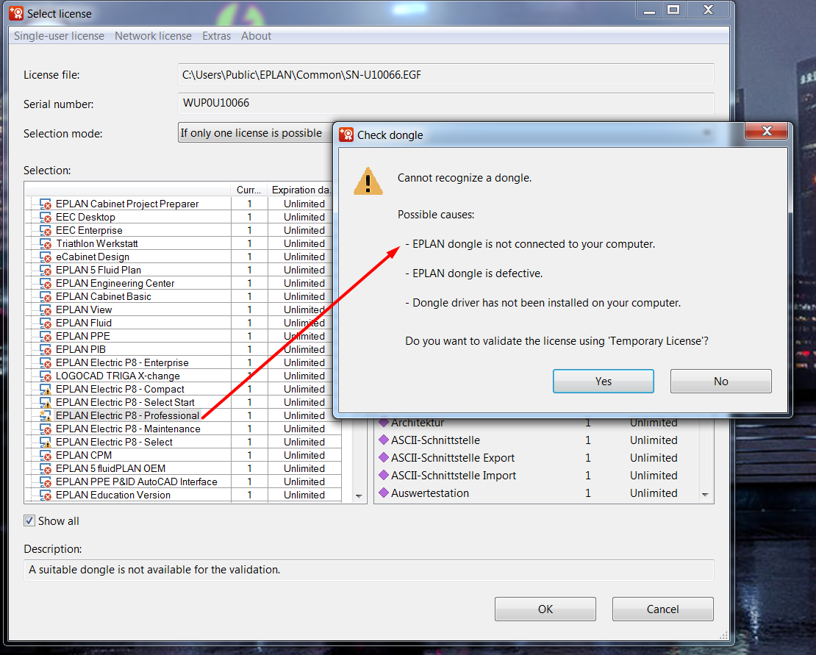Viewport: 816px width, 655px height.
Task: Click the Auswertestation diamond icon
Action: tap(384, 493)
